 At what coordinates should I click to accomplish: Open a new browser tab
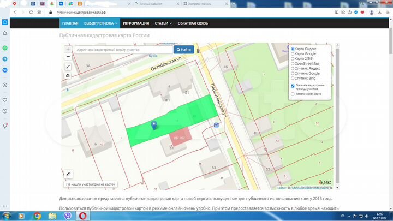point(234,4)
